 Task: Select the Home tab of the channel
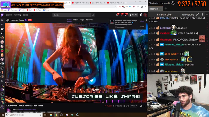click(x=69, y=20)
